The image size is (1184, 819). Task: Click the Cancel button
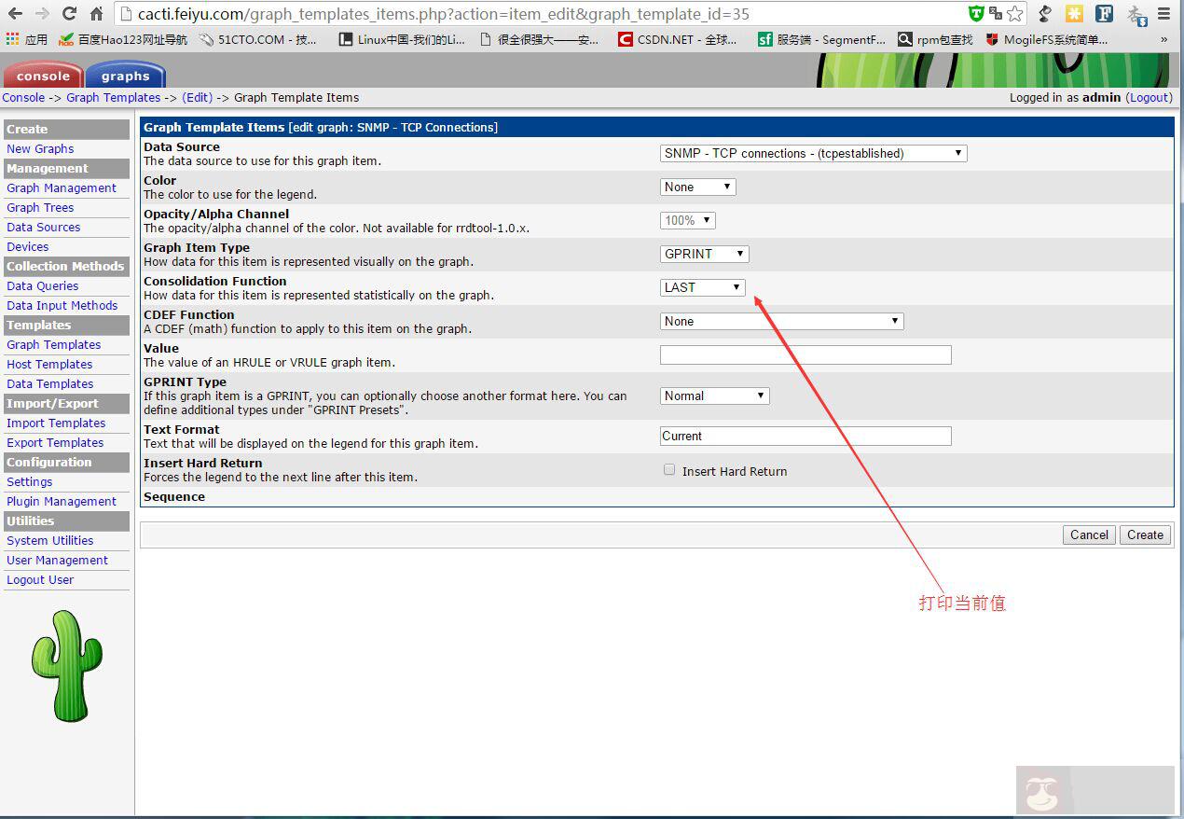coord(1089,534)
